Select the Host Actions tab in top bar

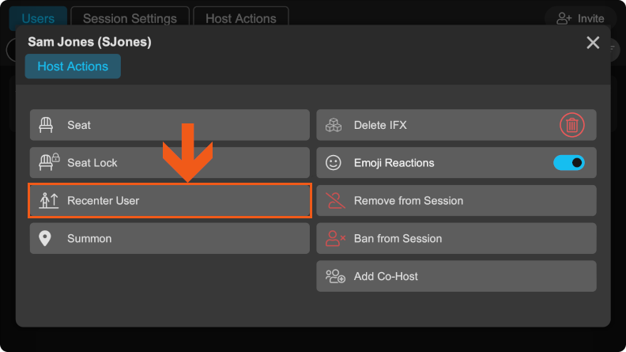pos(240,18)
